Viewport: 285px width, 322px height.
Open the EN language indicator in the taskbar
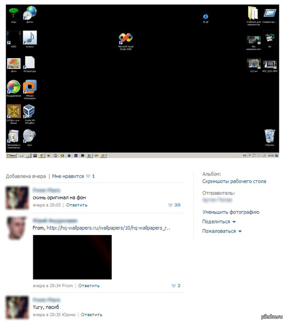click(x=244, y=156)
